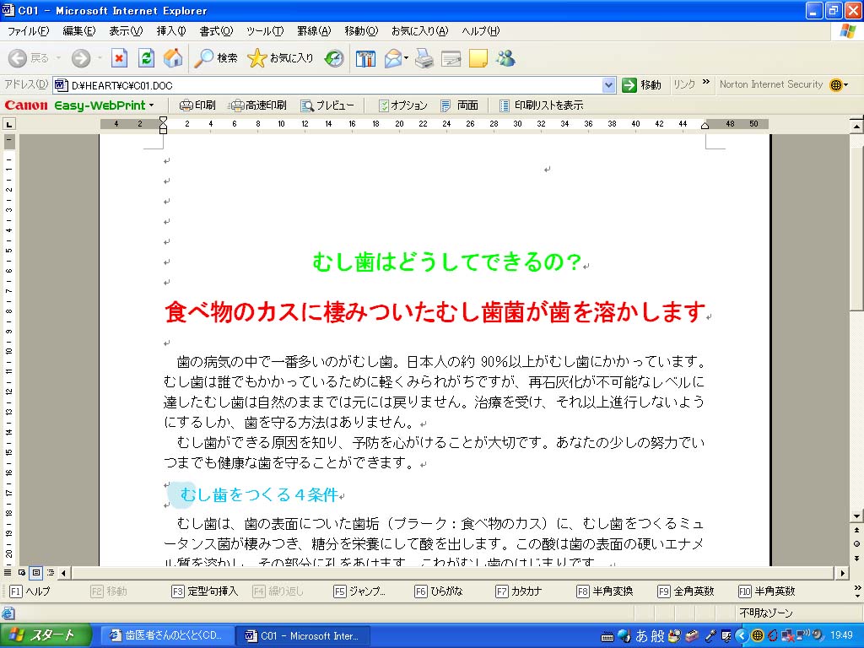Click the プレビュー preview button

pos(327,105)
